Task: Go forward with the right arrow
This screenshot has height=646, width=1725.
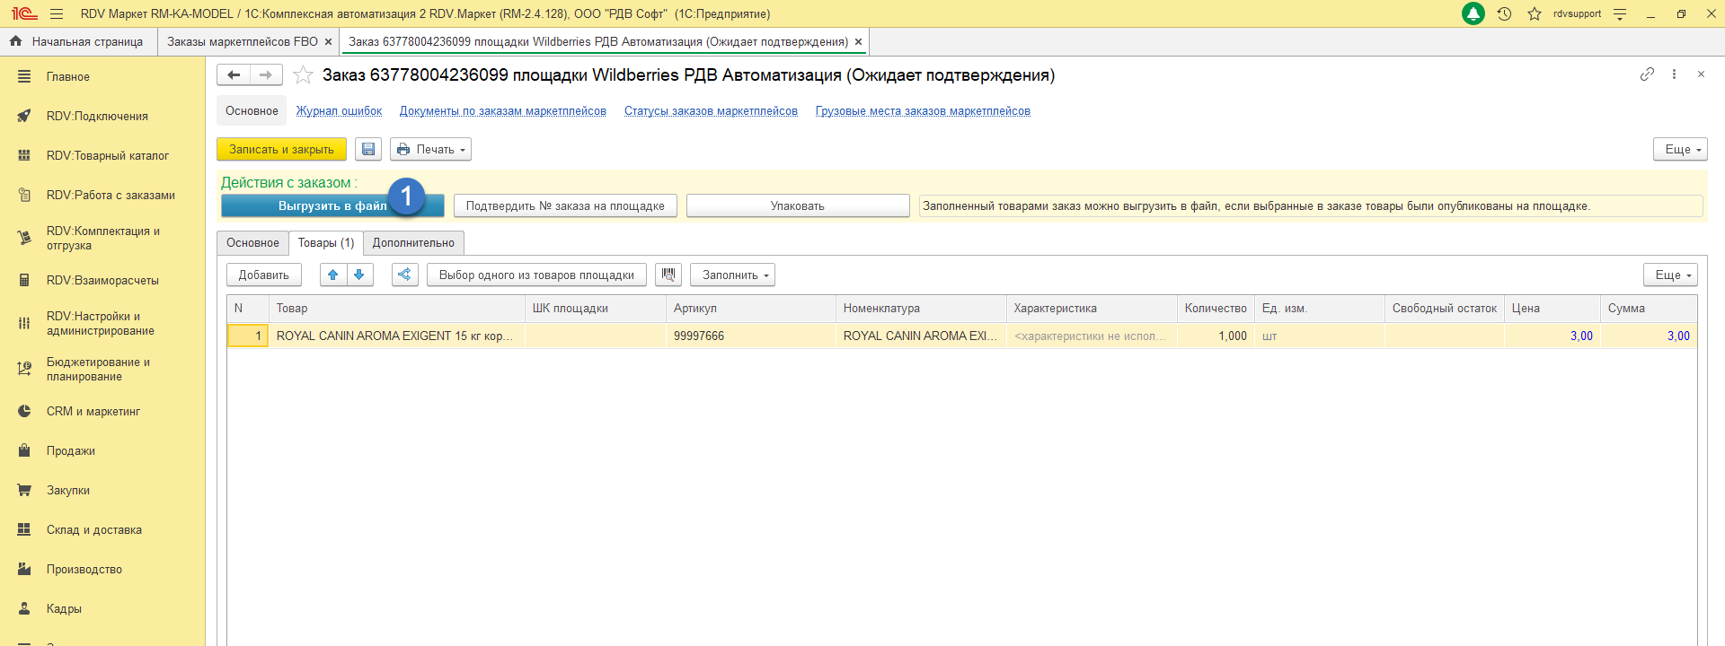Action: 266,75
